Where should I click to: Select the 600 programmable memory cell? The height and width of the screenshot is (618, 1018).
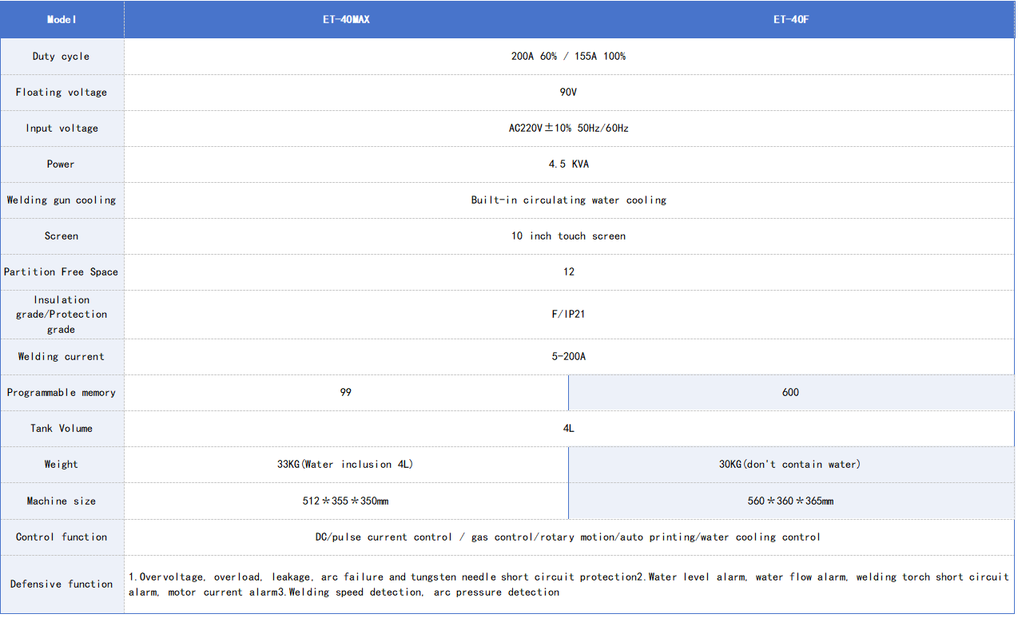pos(790,393)
